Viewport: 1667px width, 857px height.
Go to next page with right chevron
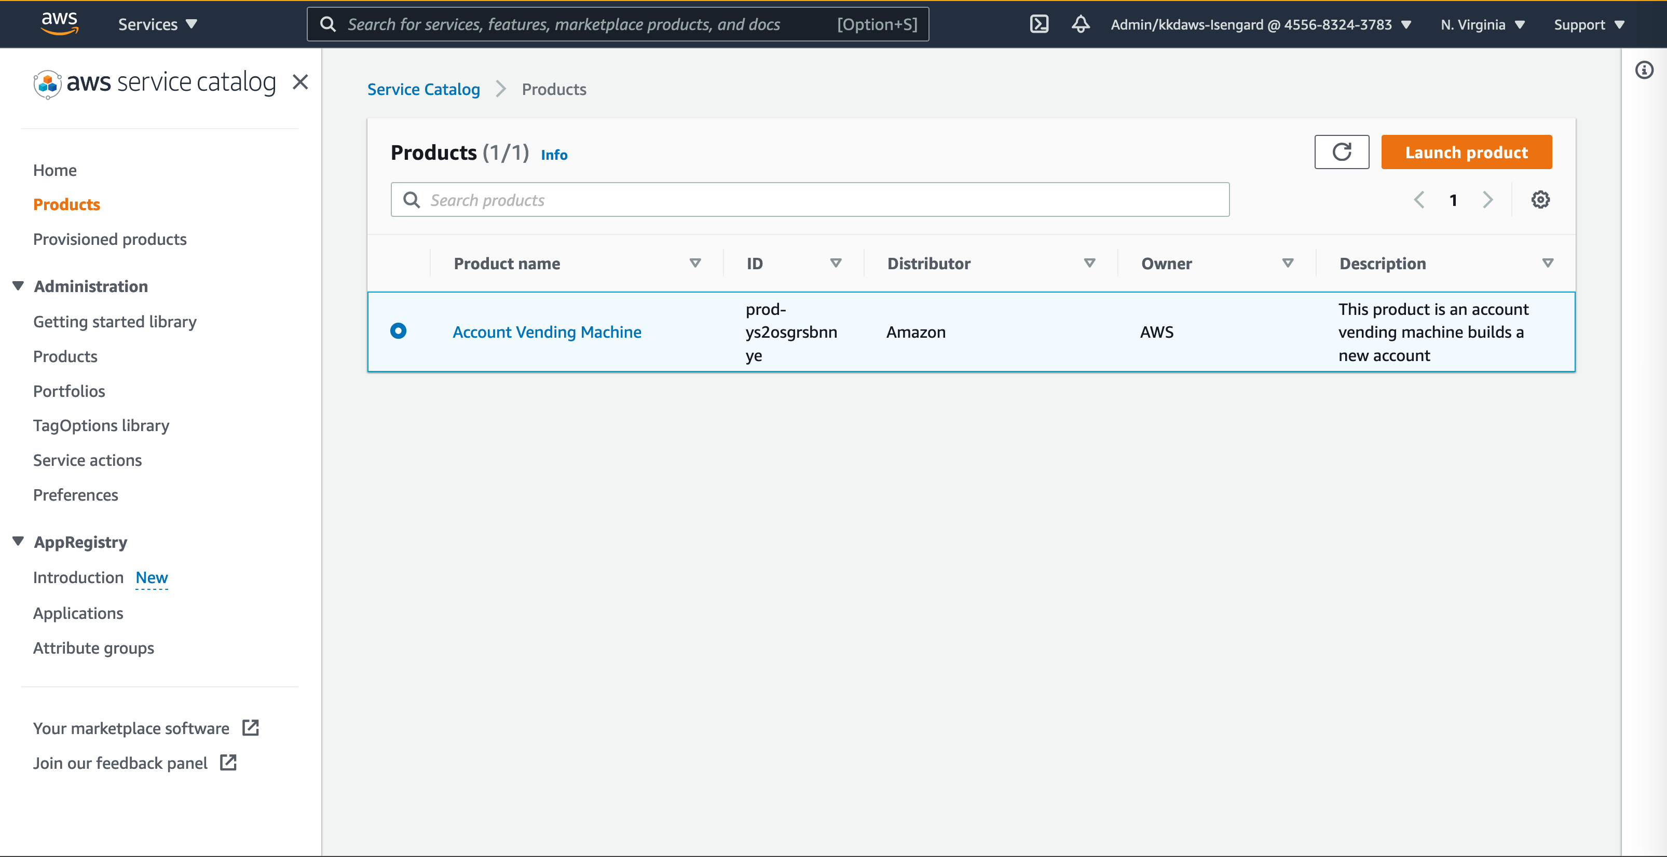coord(1488,199)
